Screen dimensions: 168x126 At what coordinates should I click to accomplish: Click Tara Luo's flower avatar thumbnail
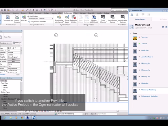[135, 38]
